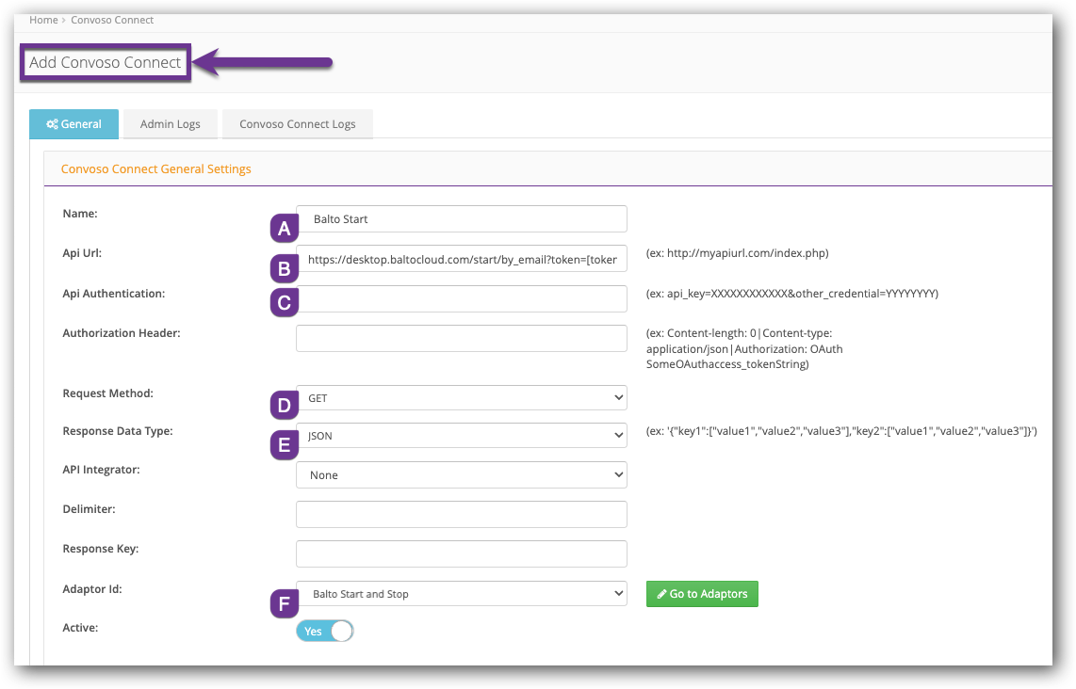Click the Authorization Header example hint text

[744, 349]
